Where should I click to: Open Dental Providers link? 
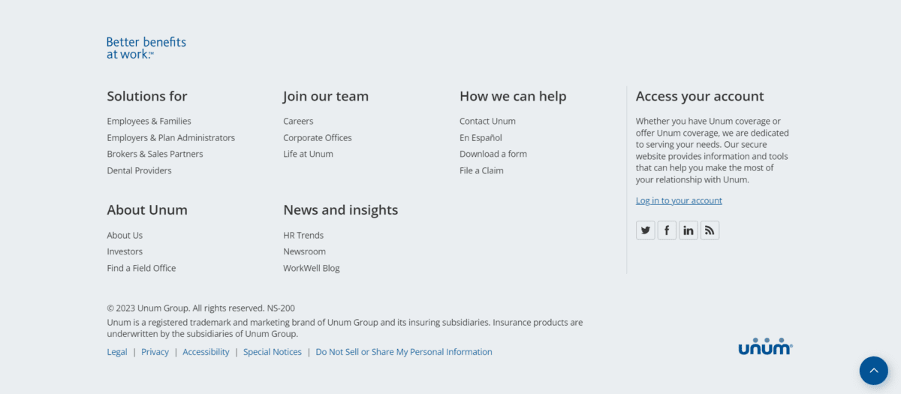point(139,170)
